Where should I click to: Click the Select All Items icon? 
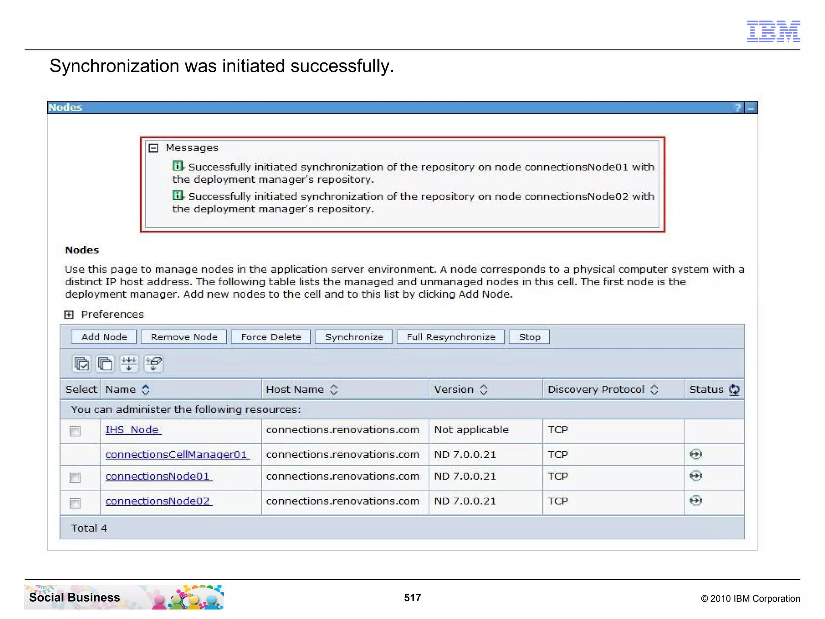(82, 364)
